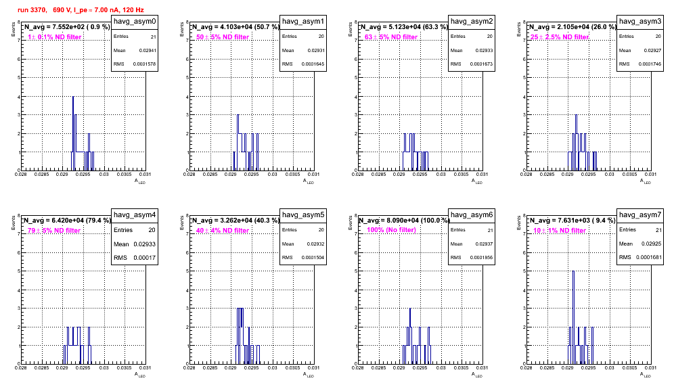Click the 25± 2.5% ND filter label
The image size is (674, 387).
[x=560, y=37]
